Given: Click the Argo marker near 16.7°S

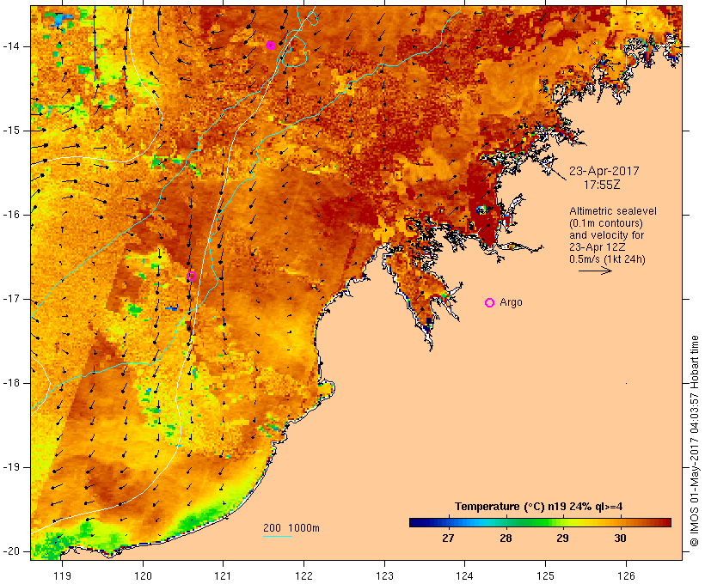Looking at the screenshot, I should [191, 277].
